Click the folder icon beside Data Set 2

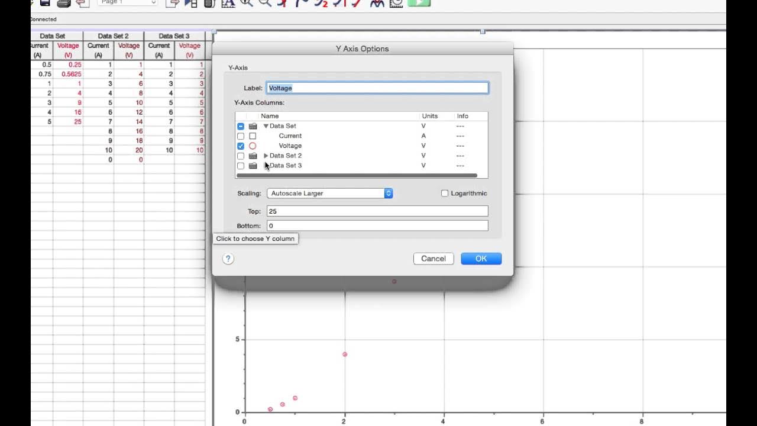tap(253, 156)
